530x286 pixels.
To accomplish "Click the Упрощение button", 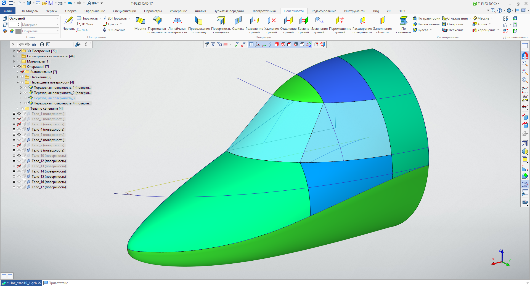I will click(x=484, y=30).
